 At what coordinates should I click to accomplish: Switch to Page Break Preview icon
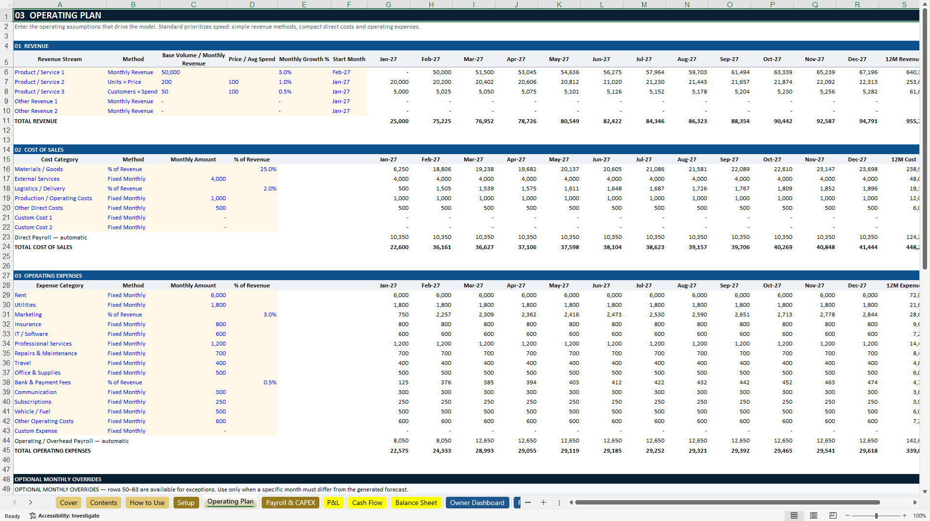click(x=833, y=516)
